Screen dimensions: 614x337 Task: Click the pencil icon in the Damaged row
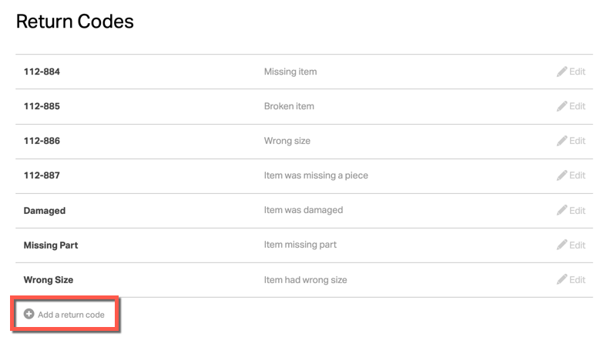pyautogui.click(x=562, y=210)
